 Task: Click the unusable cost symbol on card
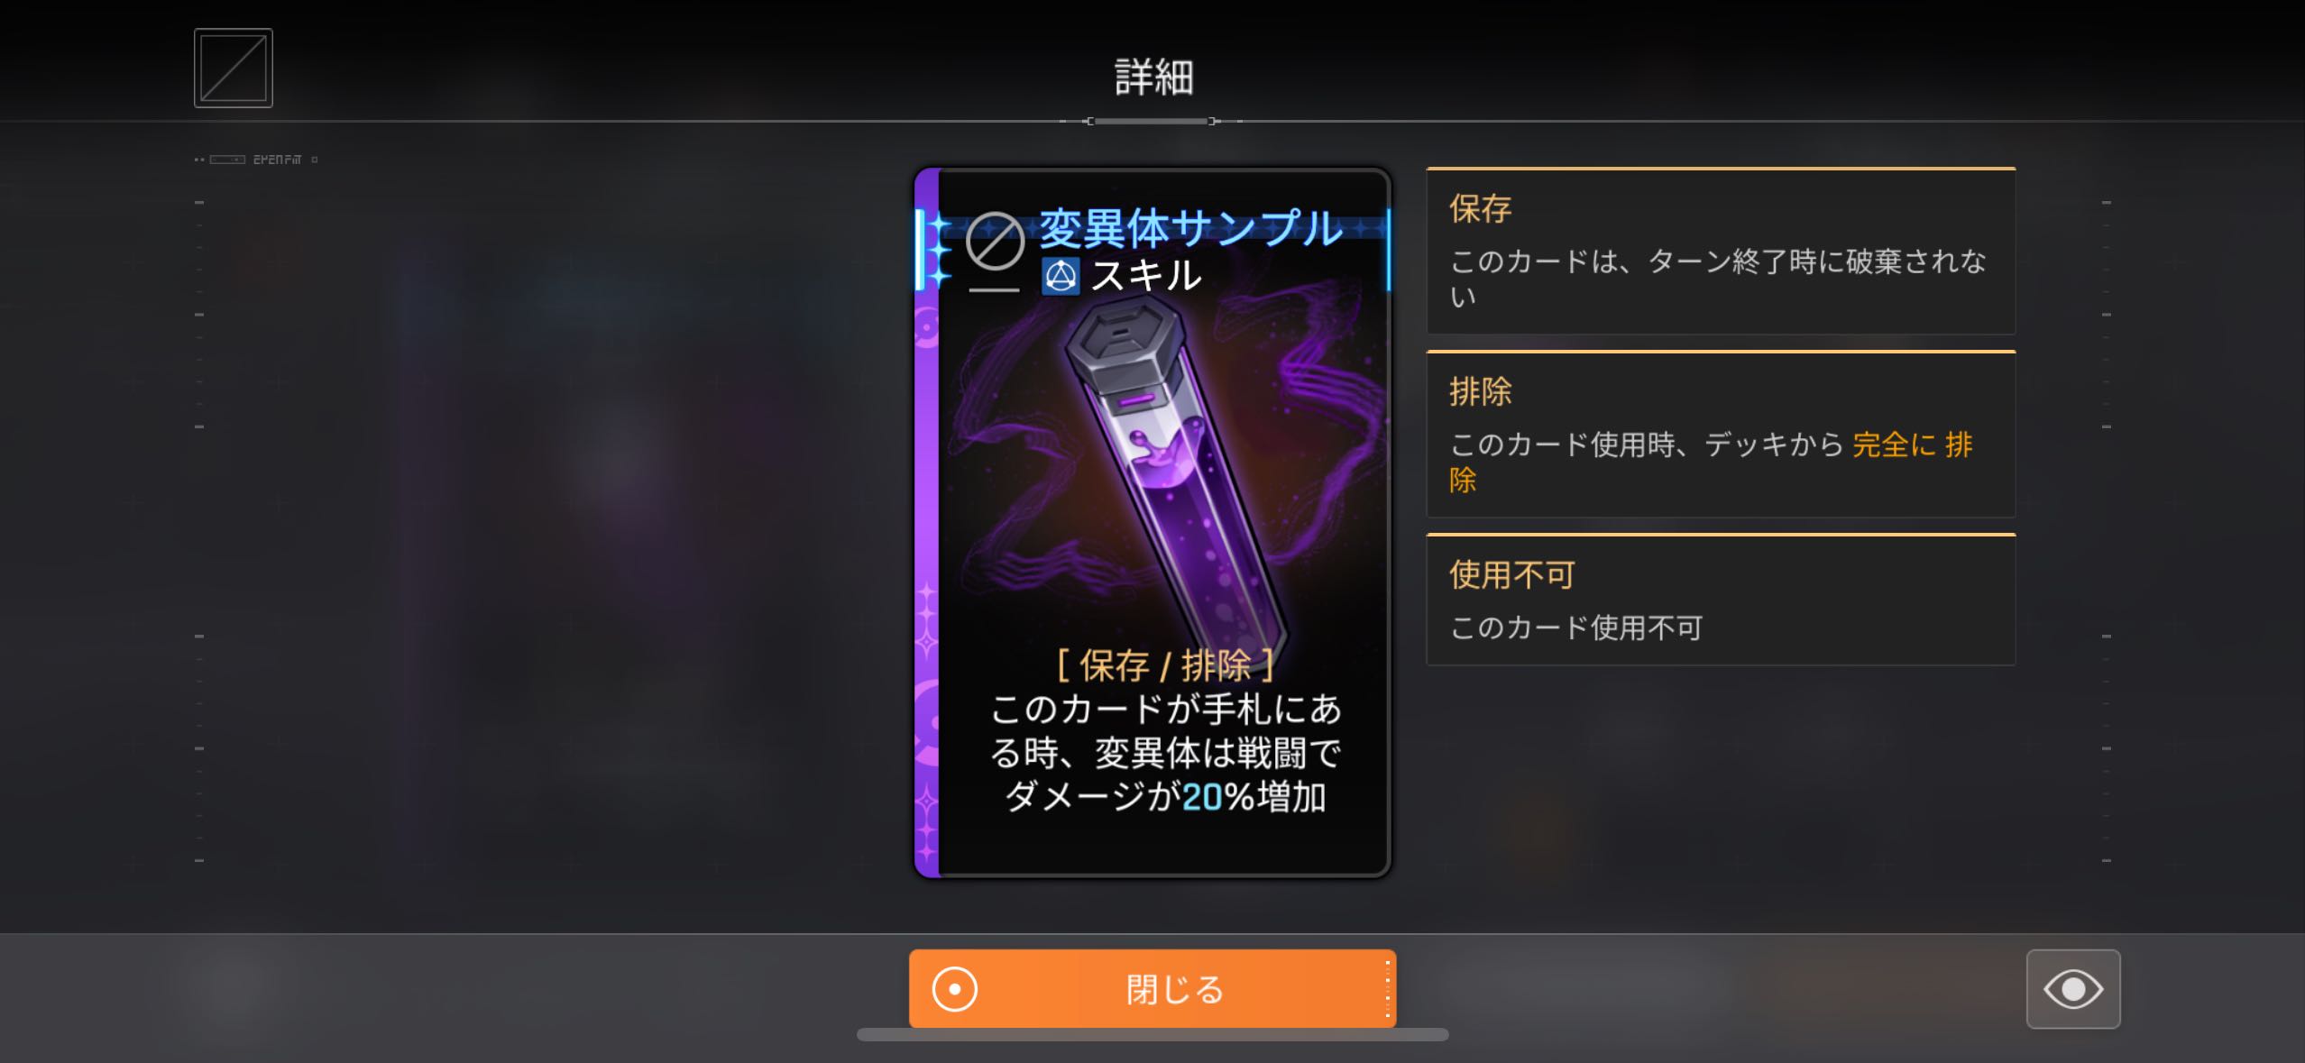tap(995, 241)
